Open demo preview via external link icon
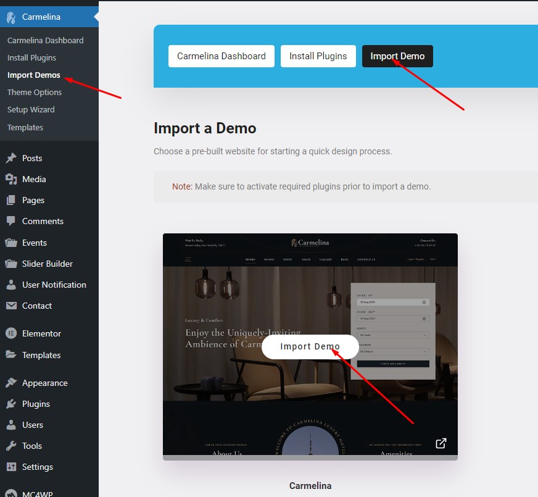The height and width of the screenshot is (497, 538). pyautogui.click(x=441, y=443)
